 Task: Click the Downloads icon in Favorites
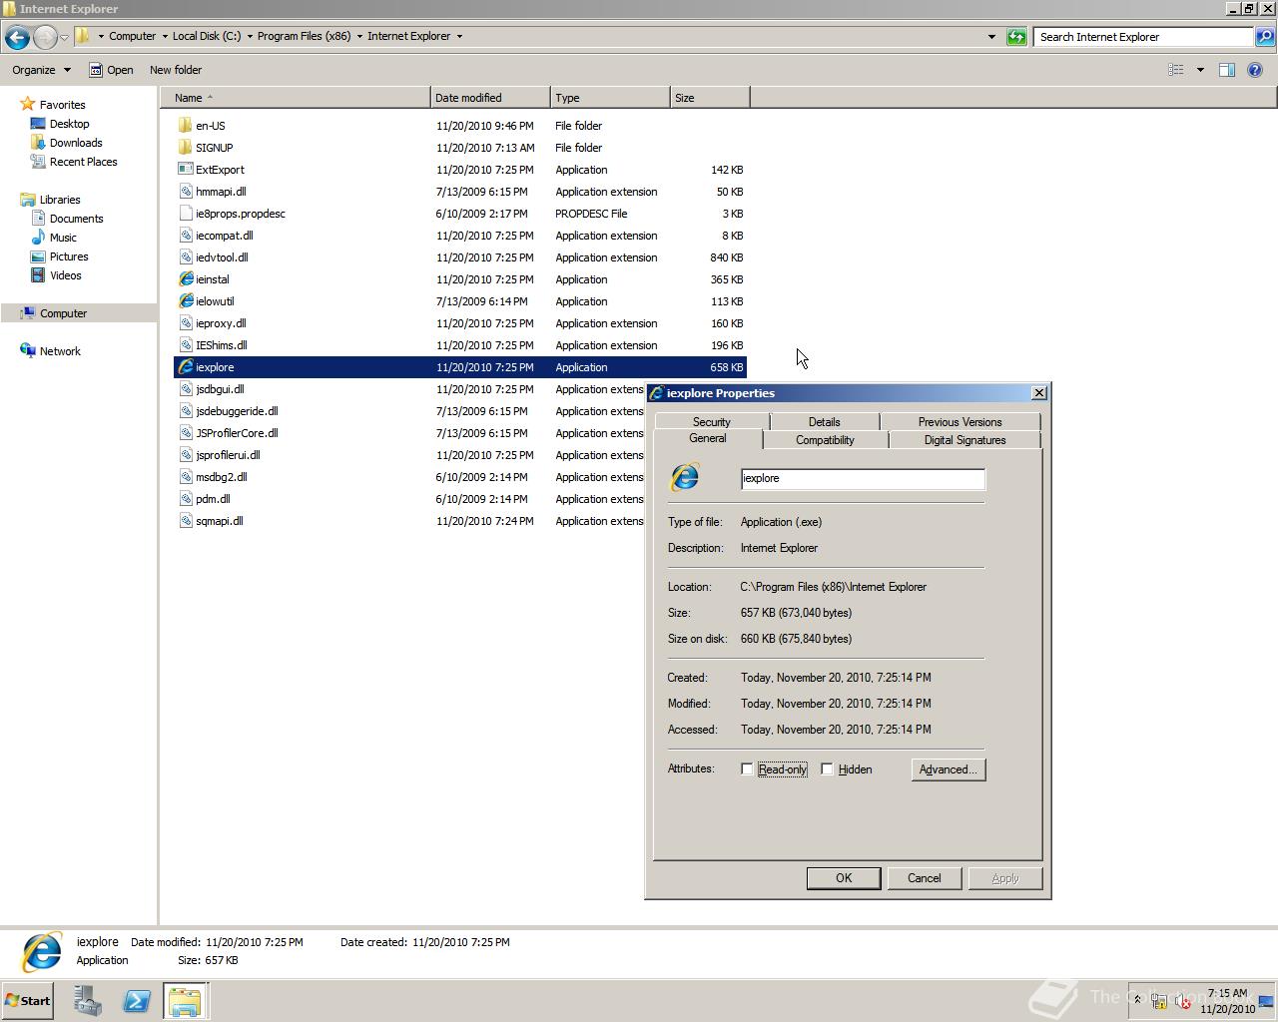point(38,143)
